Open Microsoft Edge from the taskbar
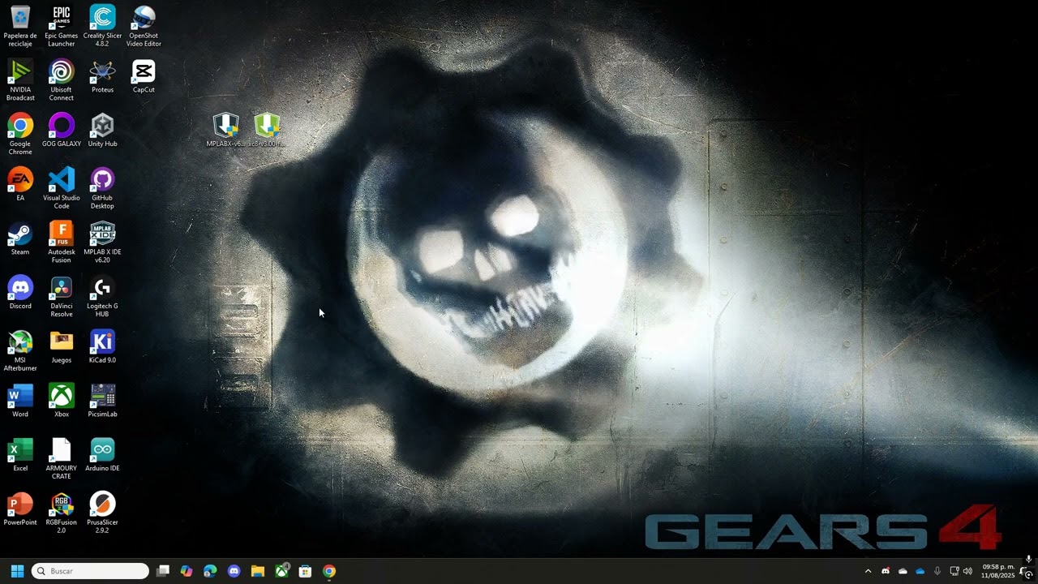Viewport: 1038px width, 584px height. pyautogui.click(x=210, y=571)
